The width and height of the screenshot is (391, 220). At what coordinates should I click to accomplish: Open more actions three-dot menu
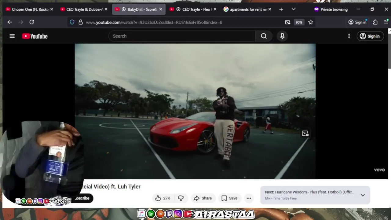point(249,198)
